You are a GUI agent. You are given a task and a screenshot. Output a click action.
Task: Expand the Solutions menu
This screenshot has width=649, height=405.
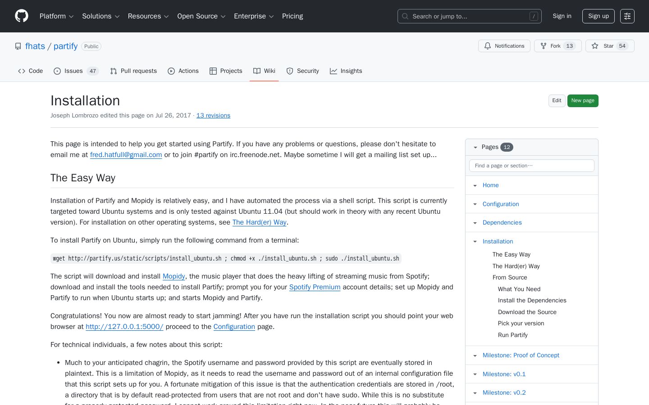[x=101, y=16]
